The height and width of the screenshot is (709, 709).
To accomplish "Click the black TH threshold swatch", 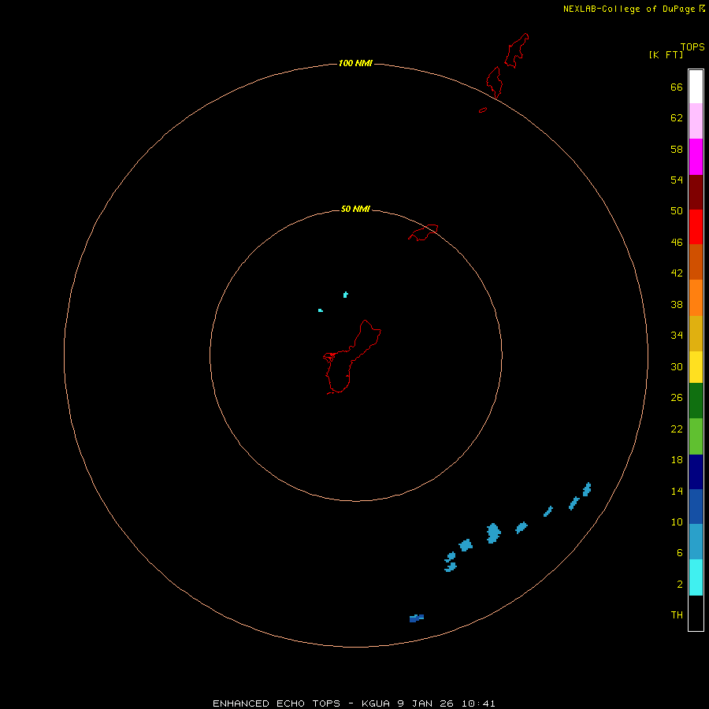I will coord(696,613).
